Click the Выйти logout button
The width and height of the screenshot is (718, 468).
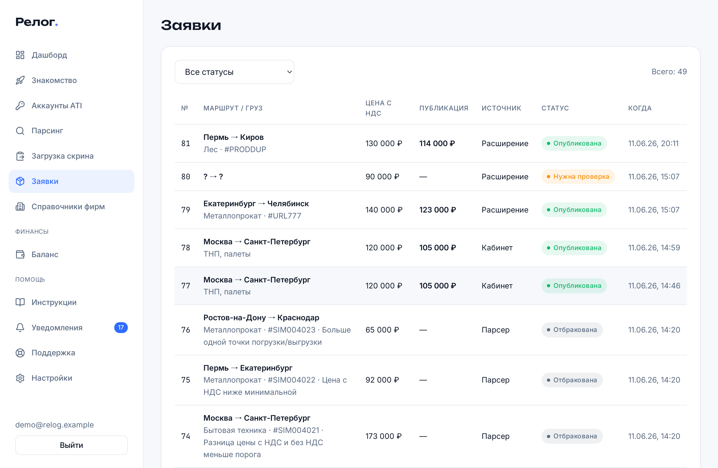(x=72, y=445)
